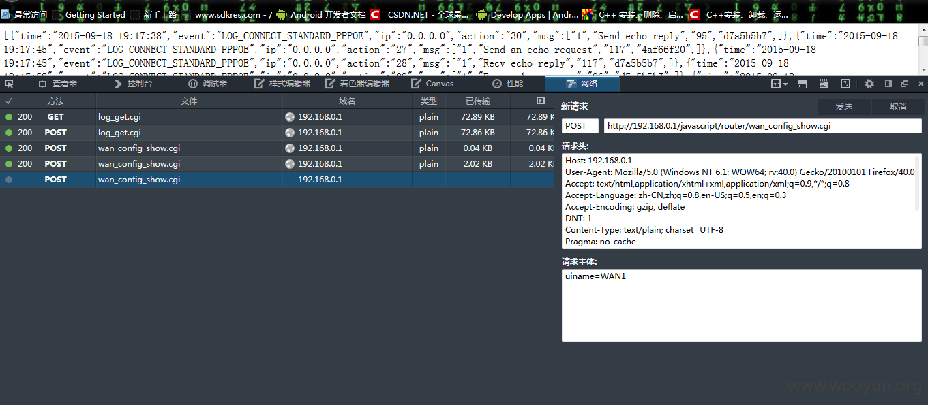
Task: Click plain type cell of GET row
Action: (429, 117)
